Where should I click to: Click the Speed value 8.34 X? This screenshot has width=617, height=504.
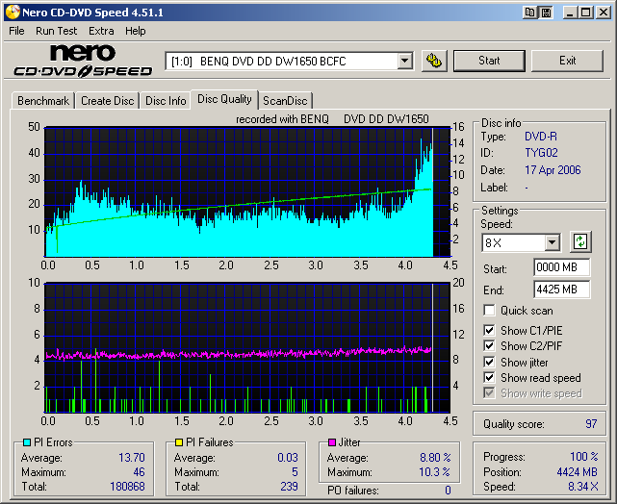point(583,487)
